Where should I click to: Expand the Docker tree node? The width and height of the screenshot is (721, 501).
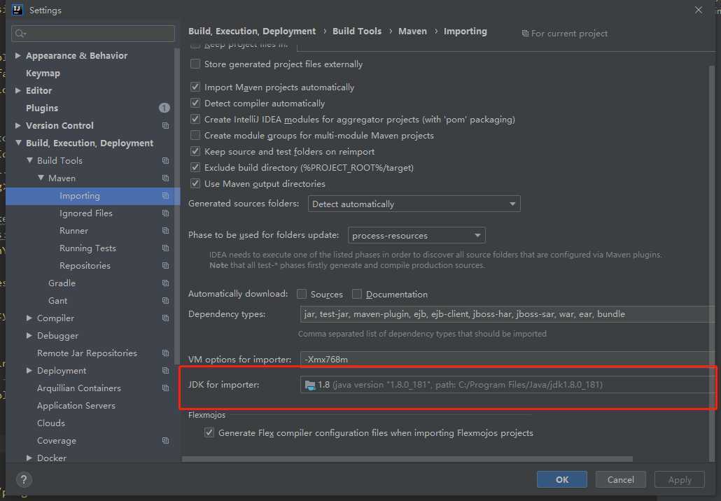pyautogui.click(x=29, y=458)
